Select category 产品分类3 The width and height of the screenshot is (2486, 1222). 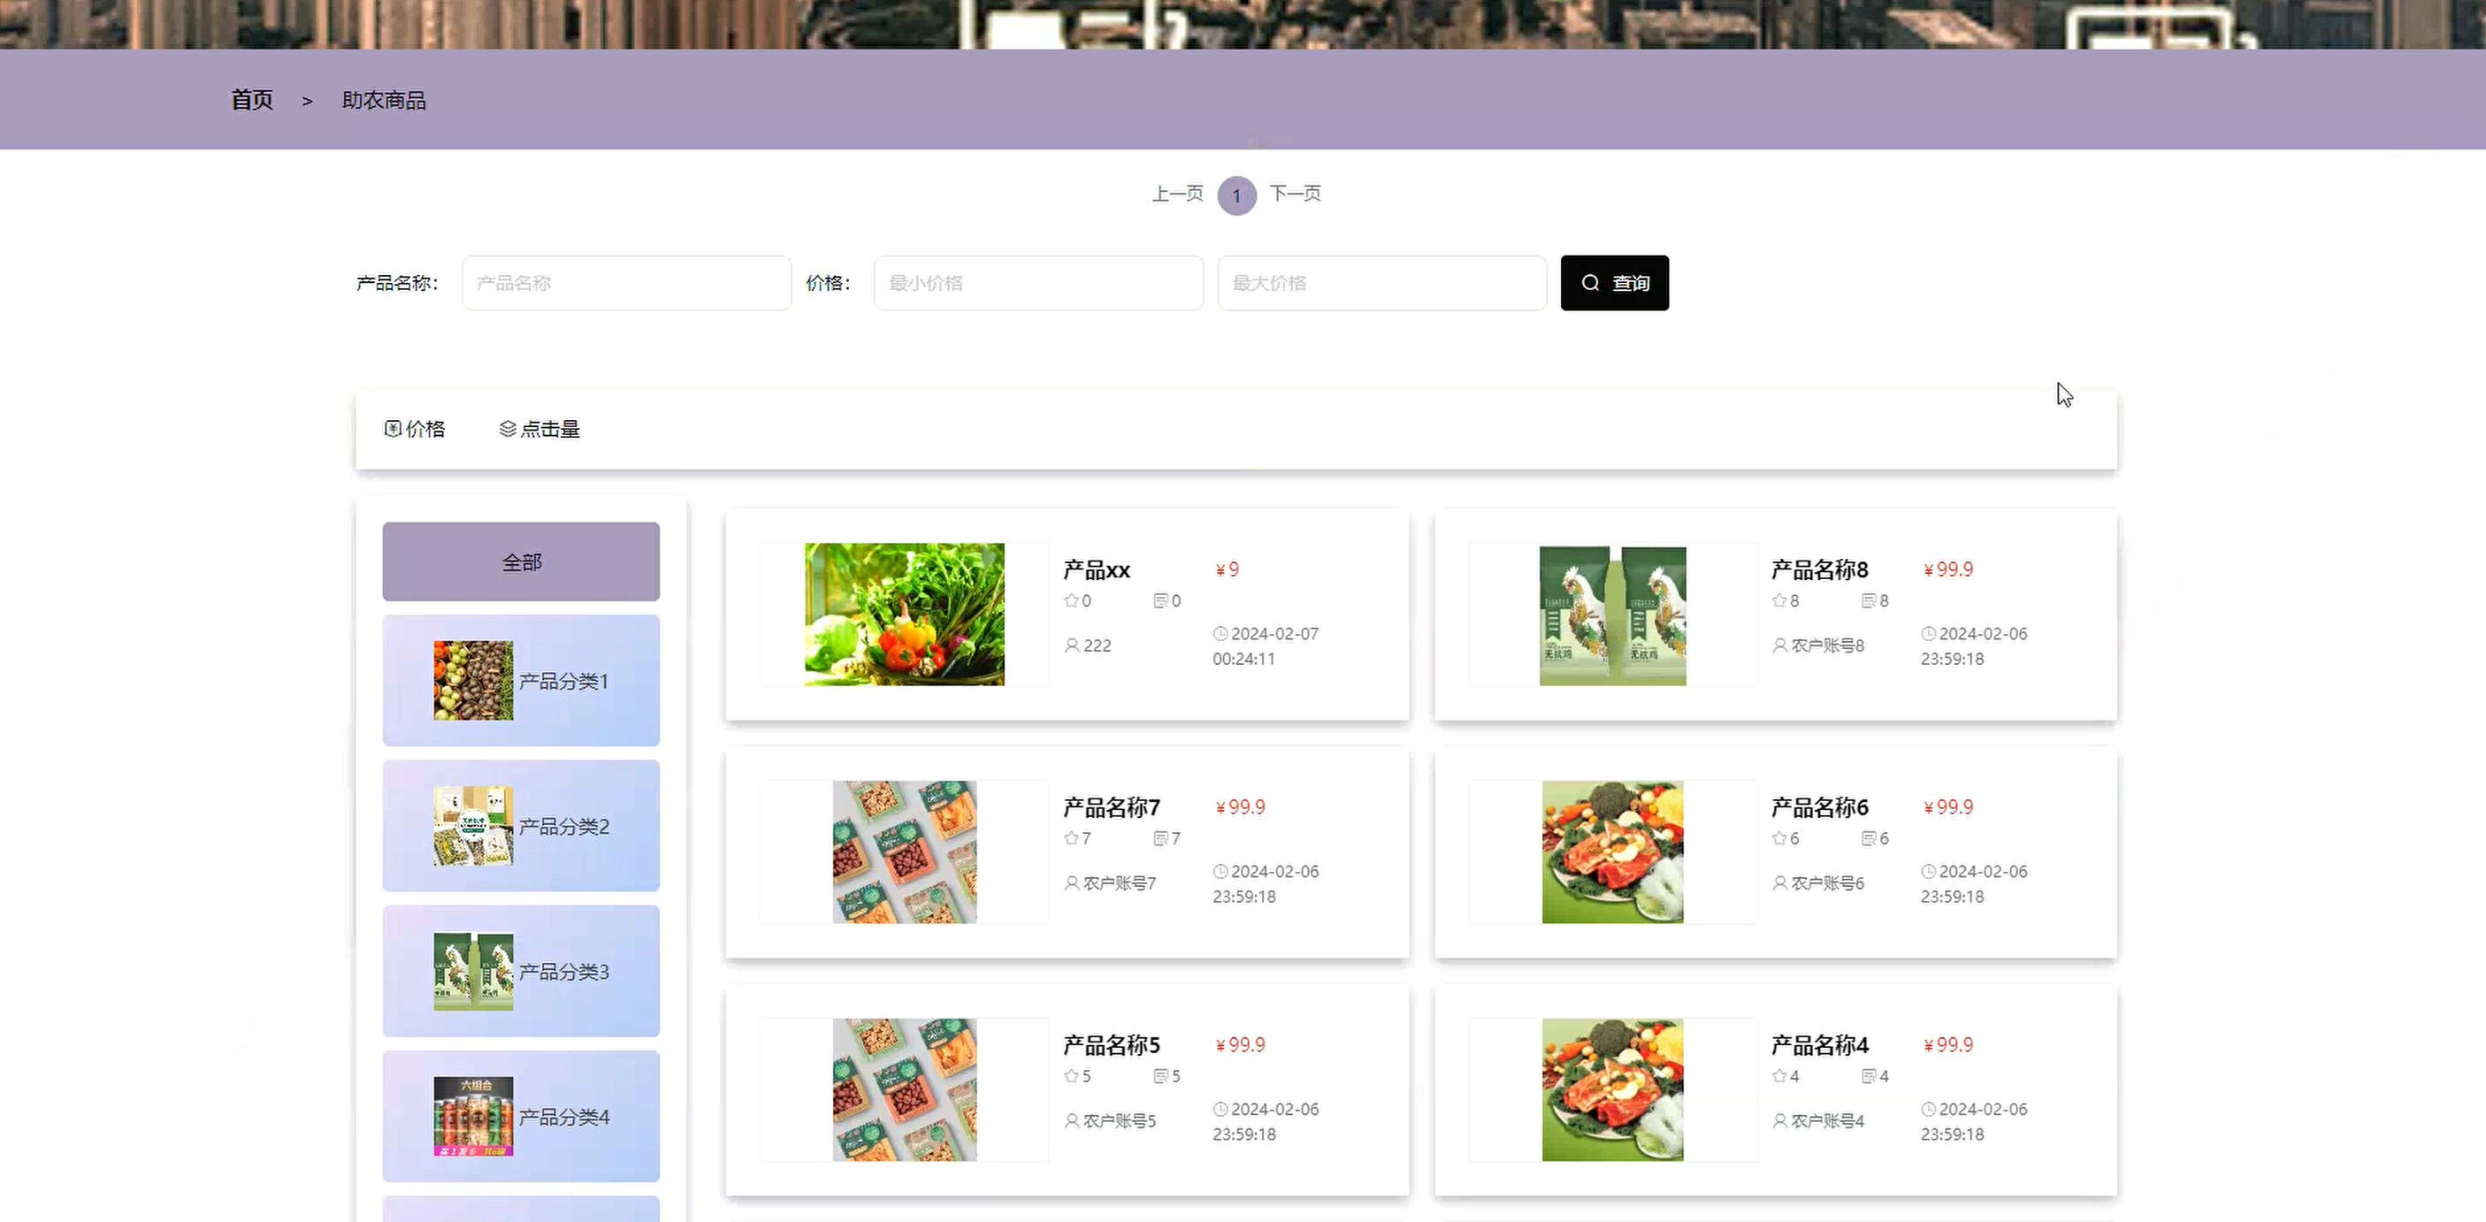tap(521, 971)
